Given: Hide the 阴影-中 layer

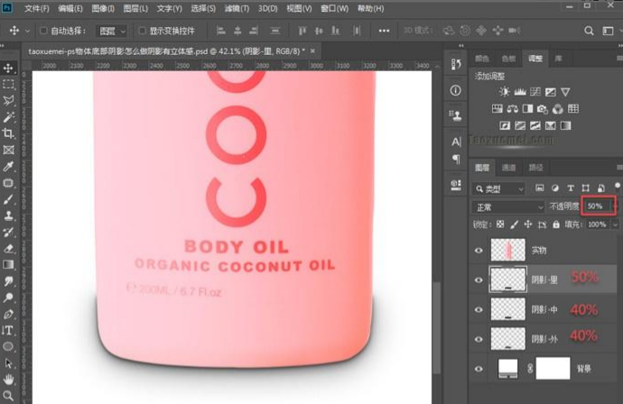Looking at the screenshot, I should (479, 309).
